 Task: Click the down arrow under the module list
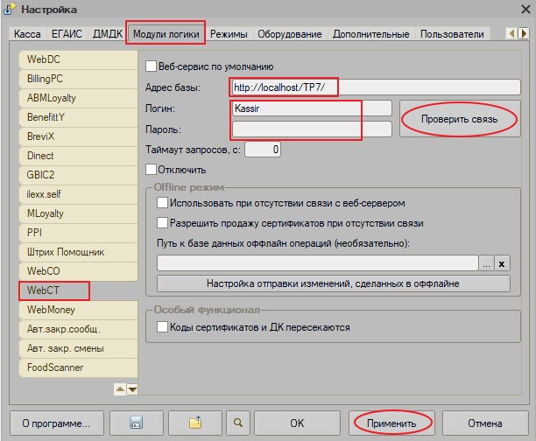(x=132, y=389)
